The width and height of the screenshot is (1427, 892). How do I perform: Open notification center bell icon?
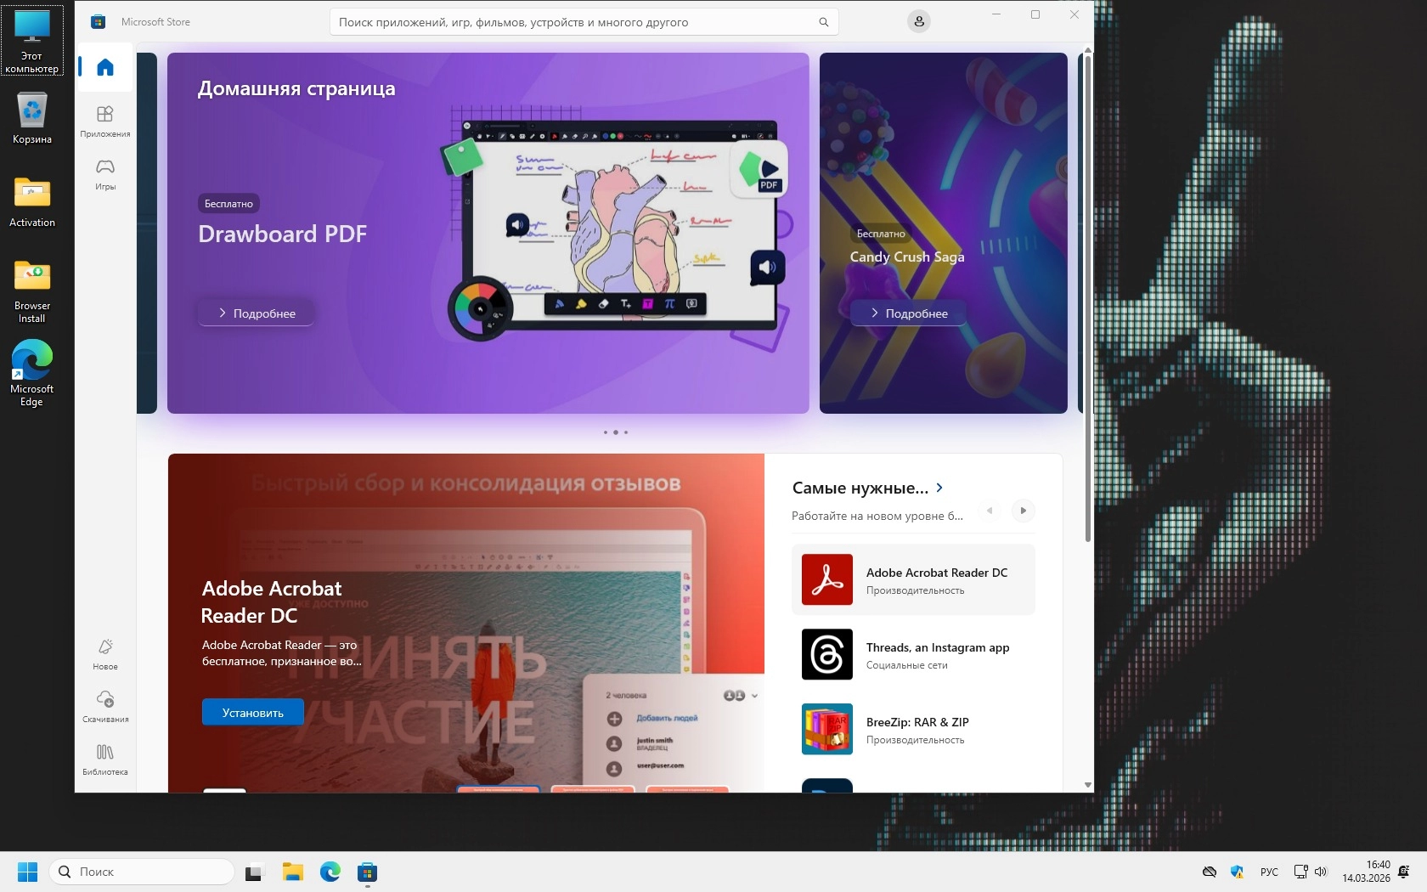[x=1404, y=872]
